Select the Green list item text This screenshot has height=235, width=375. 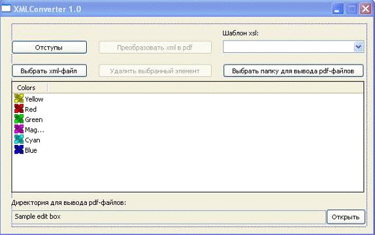click(x=34, y=119)
